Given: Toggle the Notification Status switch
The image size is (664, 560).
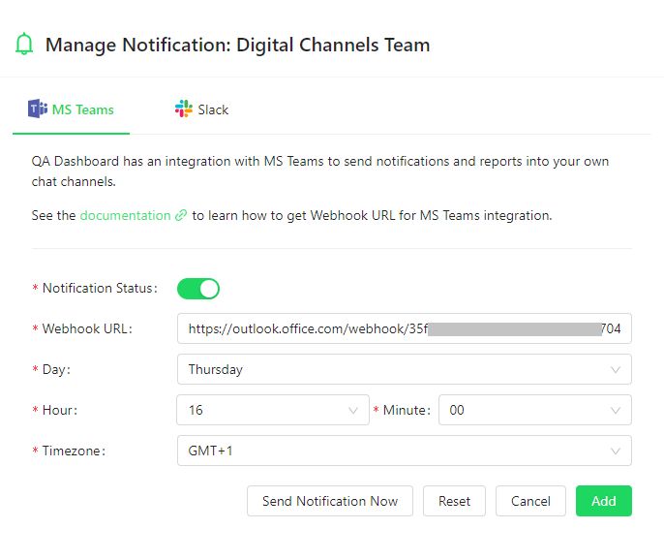Looking at the screenshot, I should [x=198, y=289].
